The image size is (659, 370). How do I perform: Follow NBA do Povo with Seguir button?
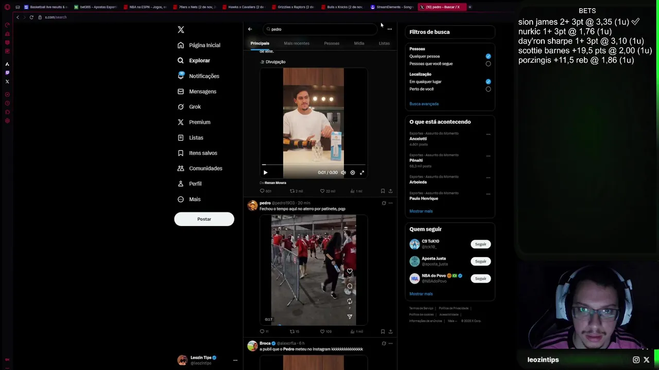[480, 279]
